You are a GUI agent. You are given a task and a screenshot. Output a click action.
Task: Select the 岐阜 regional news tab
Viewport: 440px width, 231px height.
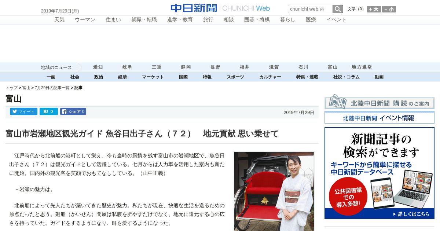(x=127, y=67)
